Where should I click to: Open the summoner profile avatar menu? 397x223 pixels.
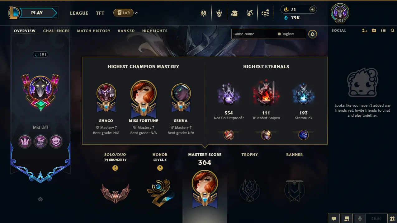pos(340,13)
